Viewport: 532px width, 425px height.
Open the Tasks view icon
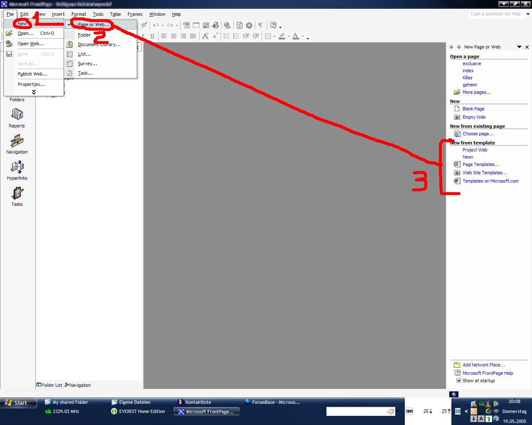[17, 193]
